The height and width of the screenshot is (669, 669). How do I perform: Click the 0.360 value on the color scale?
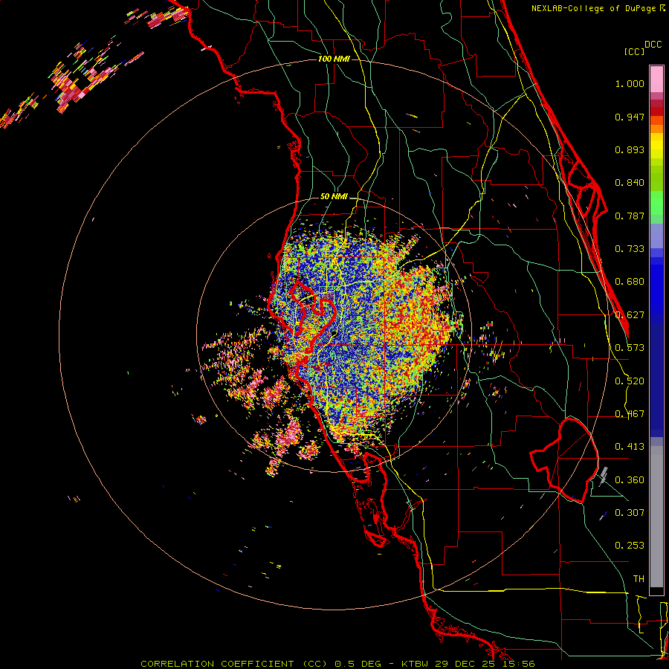630,480
